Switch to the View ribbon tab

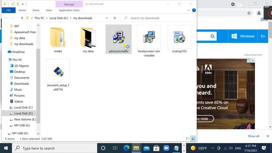[x=49, y=10]
